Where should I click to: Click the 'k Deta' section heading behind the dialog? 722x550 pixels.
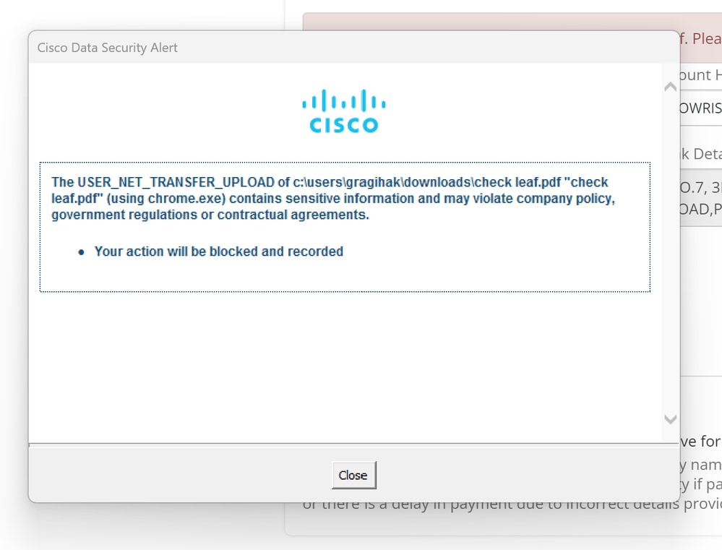pos(700,154)
